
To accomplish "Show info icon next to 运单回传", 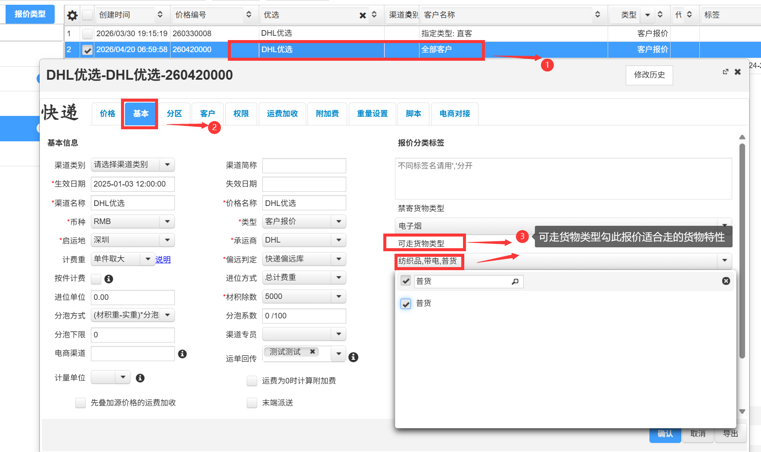I will point(353,357).
